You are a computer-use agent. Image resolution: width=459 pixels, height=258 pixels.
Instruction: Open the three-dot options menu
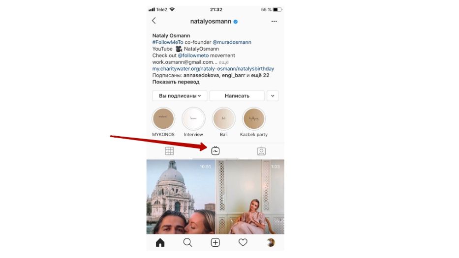[x=274, y=21]
